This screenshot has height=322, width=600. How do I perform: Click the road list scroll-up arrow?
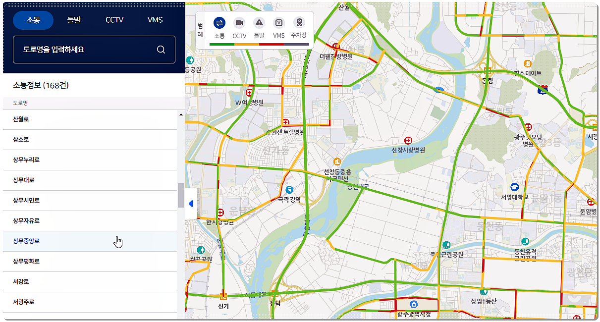181,114
